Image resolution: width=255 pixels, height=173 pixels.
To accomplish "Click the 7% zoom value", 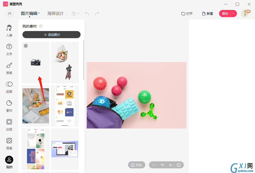I will pos(162,165).
